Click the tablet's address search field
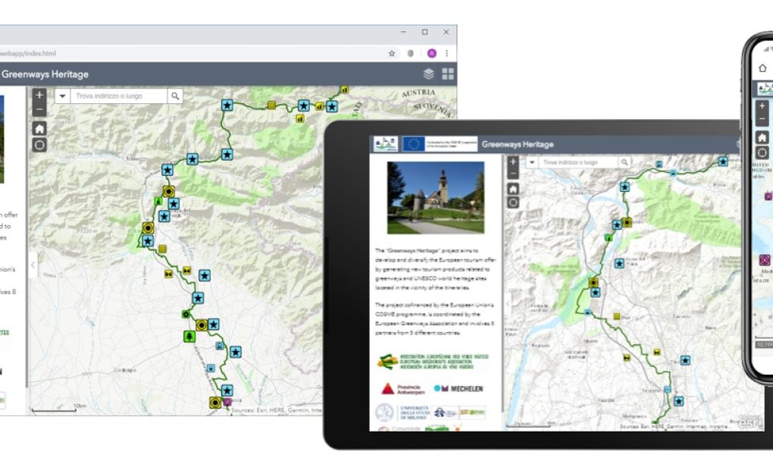 coord(579,163)
